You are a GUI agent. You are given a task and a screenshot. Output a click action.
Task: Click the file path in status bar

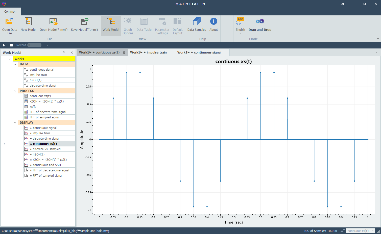[55, 231]
